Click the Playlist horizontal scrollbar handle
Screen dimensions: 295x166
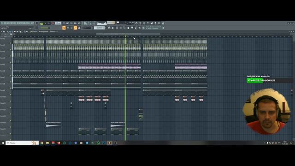(x=128, y=34)
